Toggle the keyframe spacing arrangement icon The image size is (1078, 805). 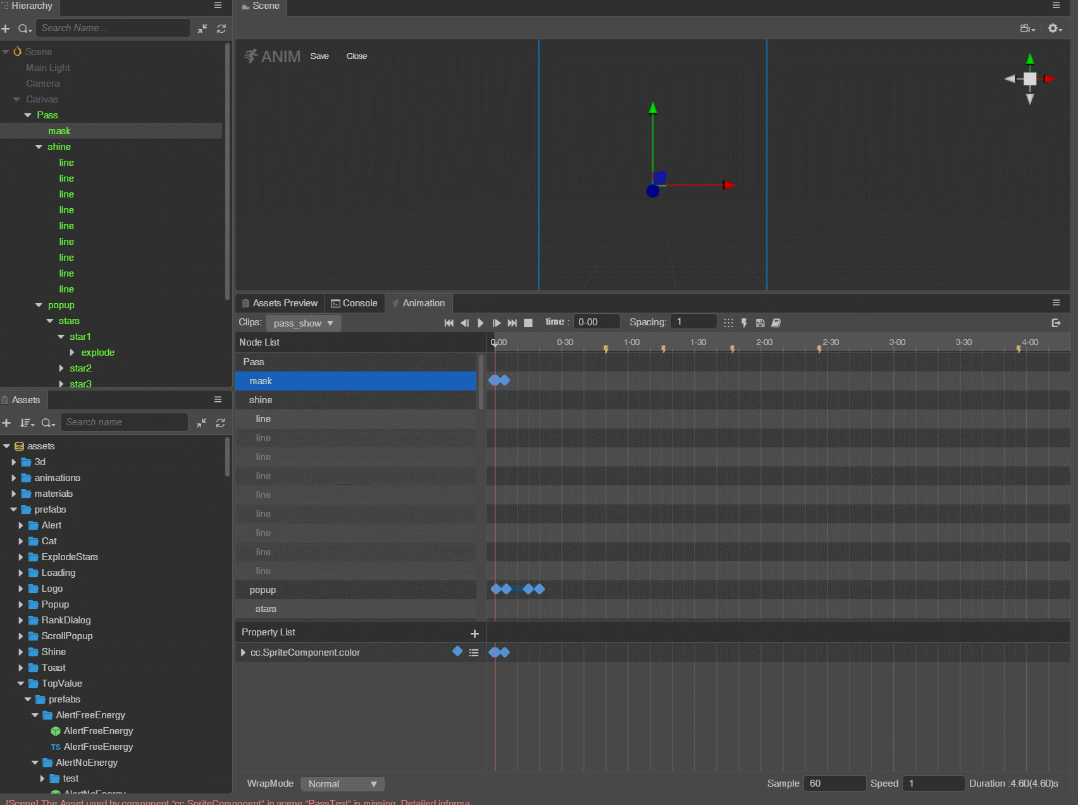coord(728,323)
